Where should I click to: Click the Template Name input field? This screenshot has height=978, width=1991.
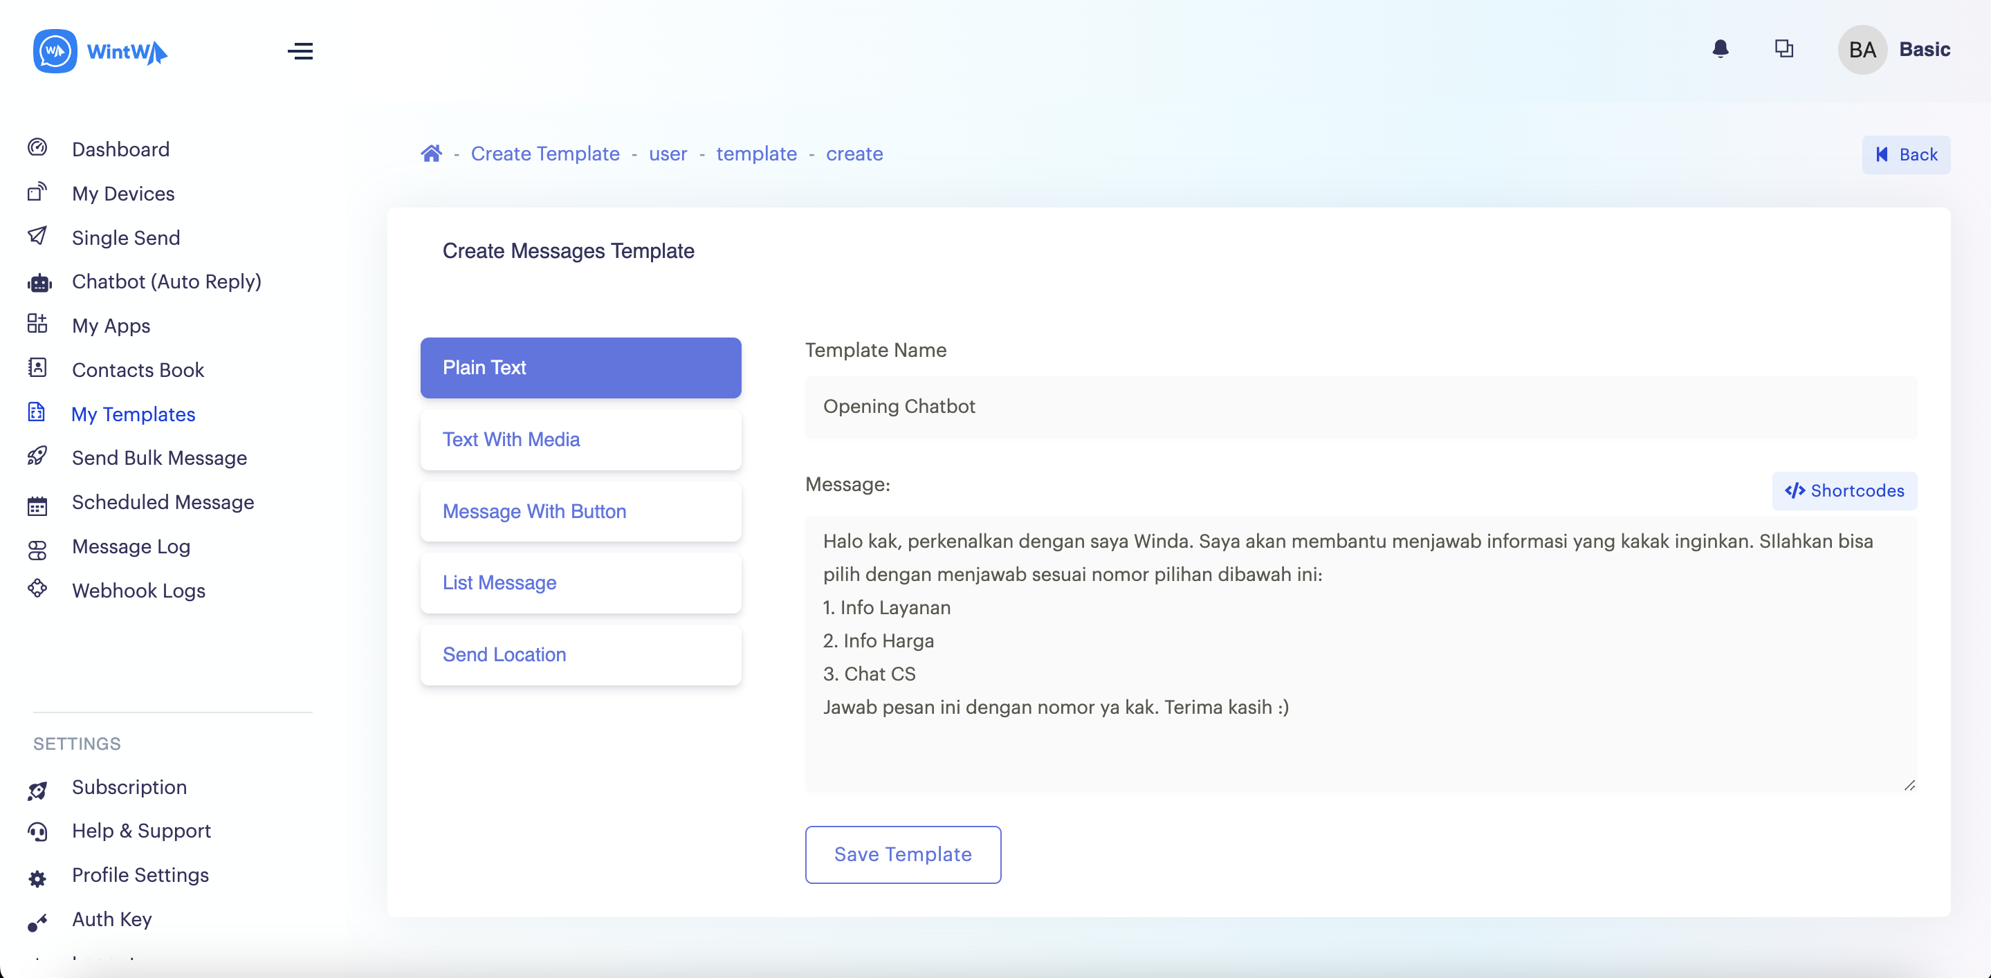(1360, 406)
